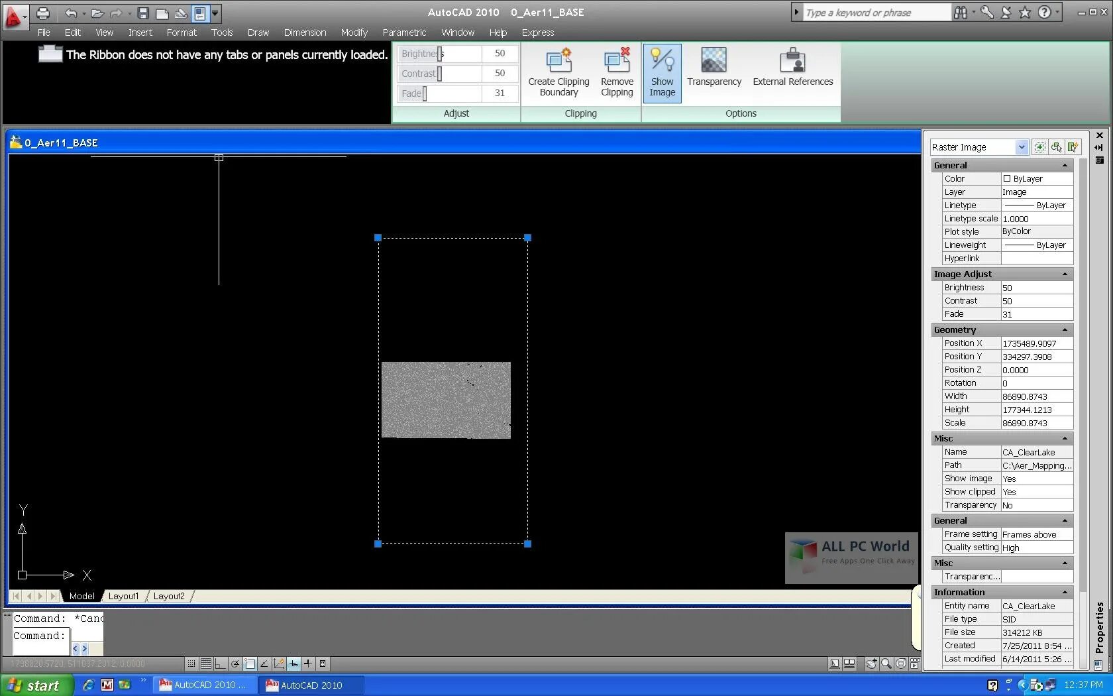Screen dimensions: 1113x696
Task: Click the Favorites star icon
Action: pos(1025,13)
